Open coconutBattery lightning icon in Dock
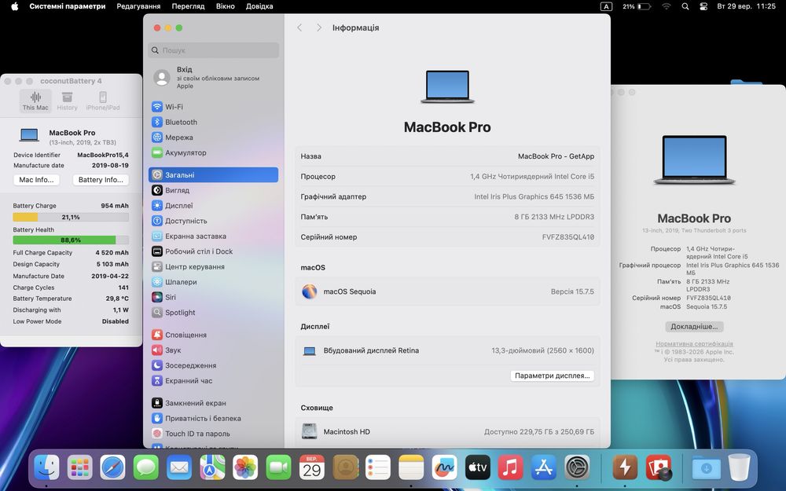 [x=625, y=467]
